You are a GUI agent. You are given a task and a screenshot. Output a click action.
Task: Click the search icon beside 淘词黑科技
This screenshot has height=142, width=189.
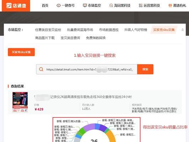tap(111, 6)
